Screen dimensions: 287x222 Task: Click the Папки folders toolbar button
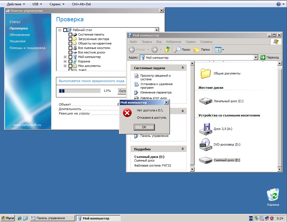pyautogui.click(x=202, y=50)
